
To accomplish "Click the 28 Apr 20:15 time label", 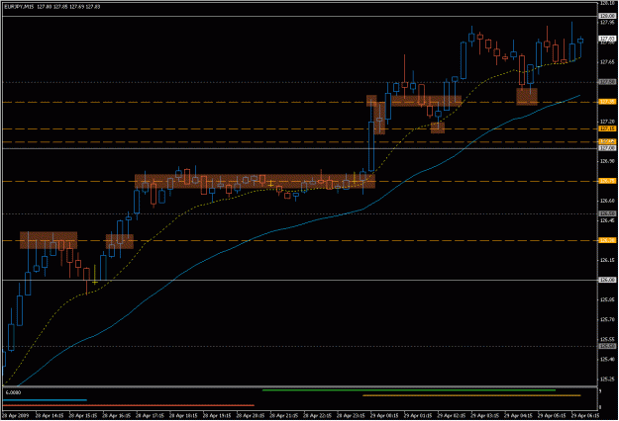I will tap(251, 415).
